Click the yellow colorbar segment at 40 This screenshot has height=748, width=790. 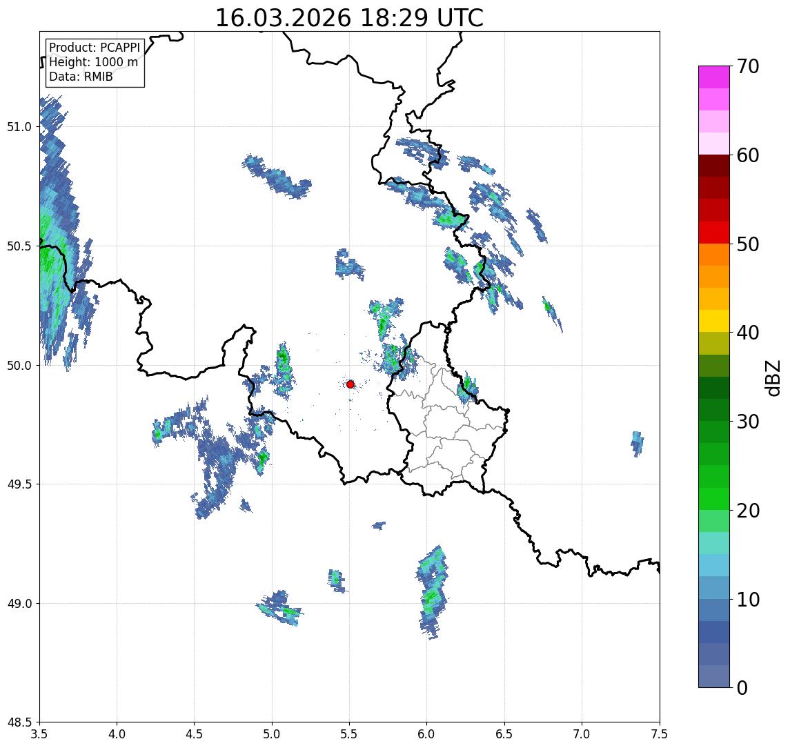click(x=714, y=321)
